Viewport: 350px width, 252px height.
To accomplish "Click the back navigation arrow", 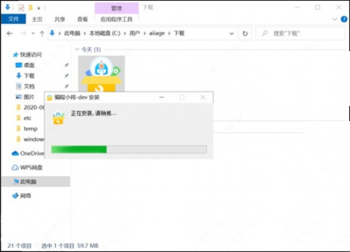I will click(9, 34).
